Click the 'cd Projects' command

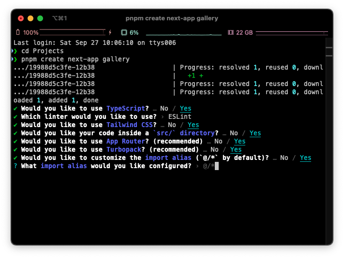pos(43,51)
